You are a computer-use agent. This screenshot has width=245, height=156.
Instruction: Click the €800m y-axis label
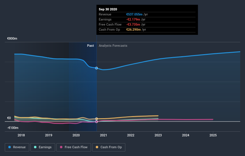(x=12, y=38)
